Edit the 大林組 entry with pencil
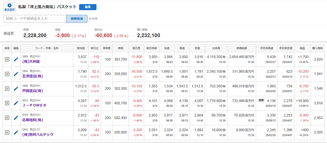327x143 pixels. coord(16,59)
